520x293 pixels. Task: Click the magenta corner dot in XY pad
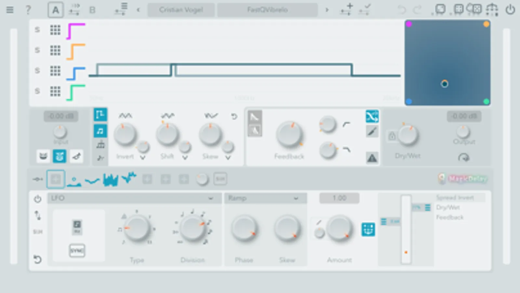pos(409,24)
